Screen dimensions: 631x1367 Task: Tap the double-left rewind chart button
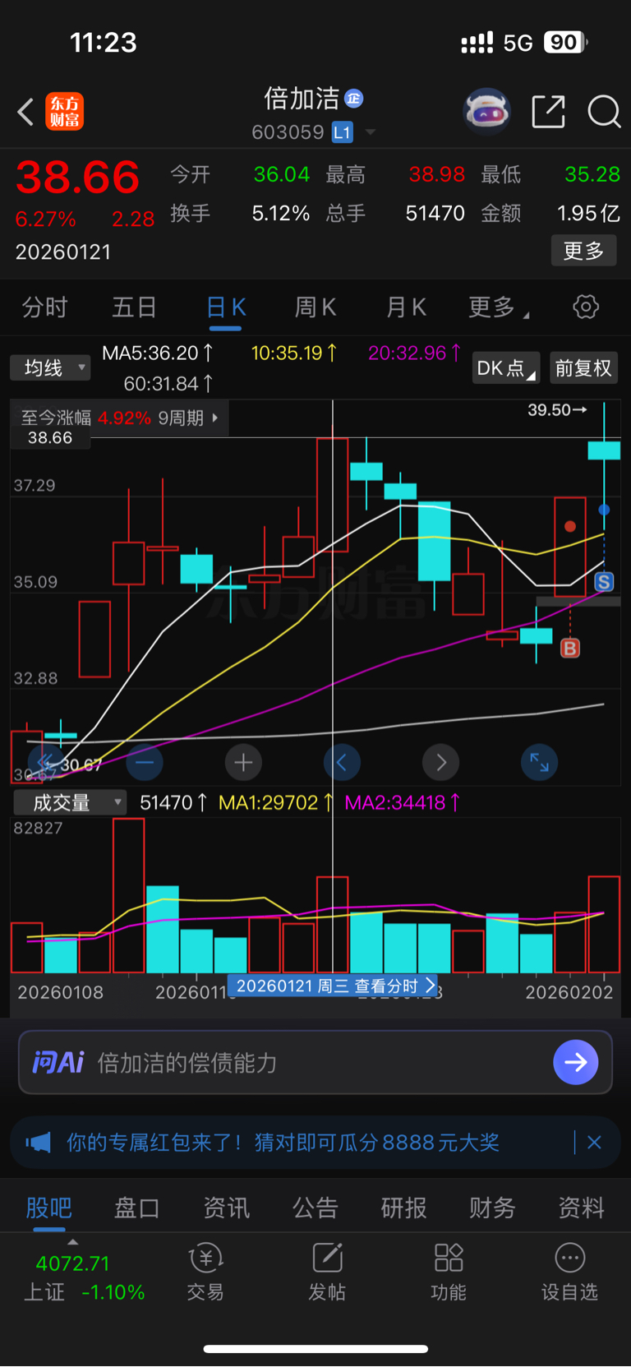point(46,762)
